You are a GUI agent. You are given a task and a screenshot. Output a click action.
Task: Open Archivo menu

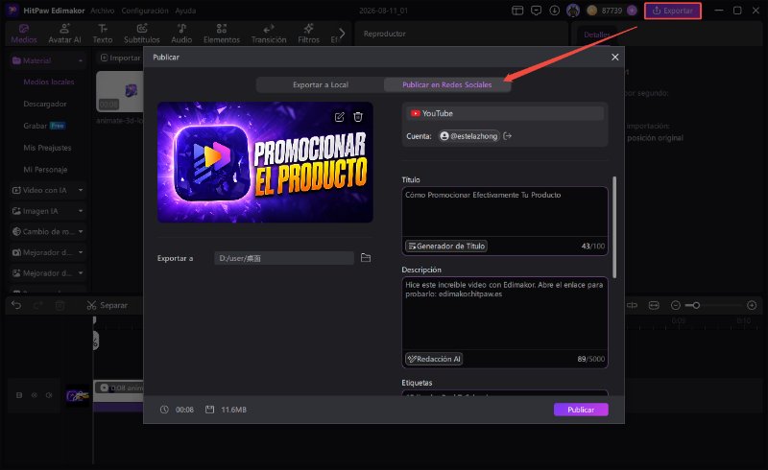pos(103,11)
